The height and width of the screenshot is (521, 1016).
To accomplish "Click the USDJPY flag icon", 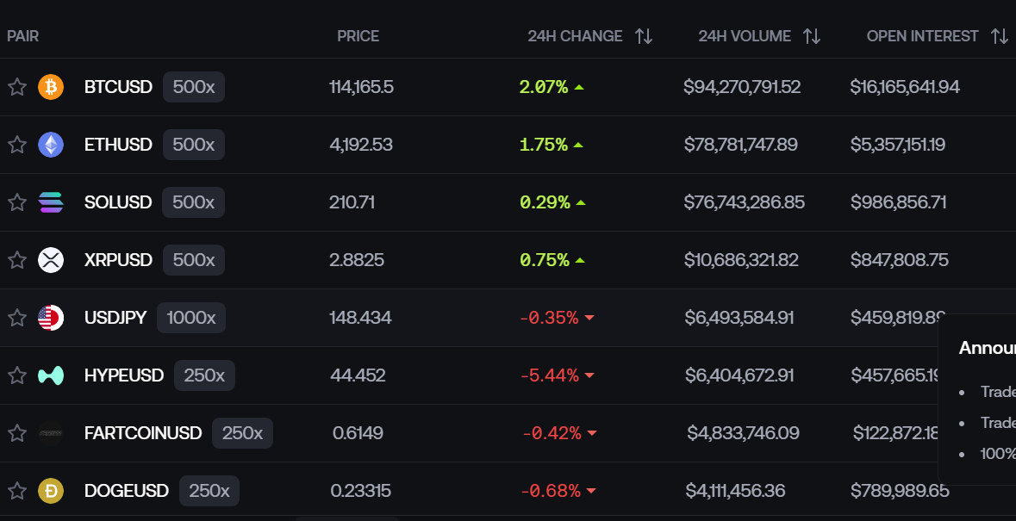I will (51, 318).
